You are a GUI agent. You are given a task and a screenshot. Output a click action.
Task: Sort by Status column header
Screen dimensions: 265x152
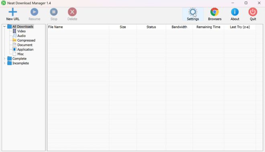point(151,27)
